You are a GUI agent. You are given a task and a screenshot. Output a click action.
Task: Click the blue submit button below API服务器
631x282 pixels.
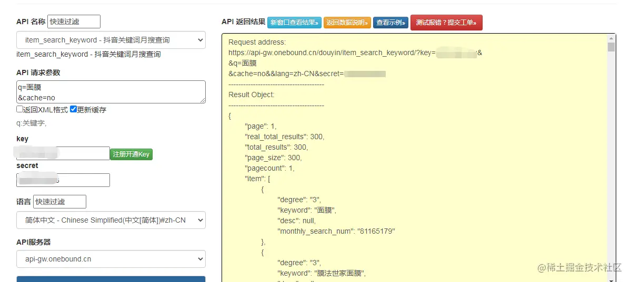(111, 279)
